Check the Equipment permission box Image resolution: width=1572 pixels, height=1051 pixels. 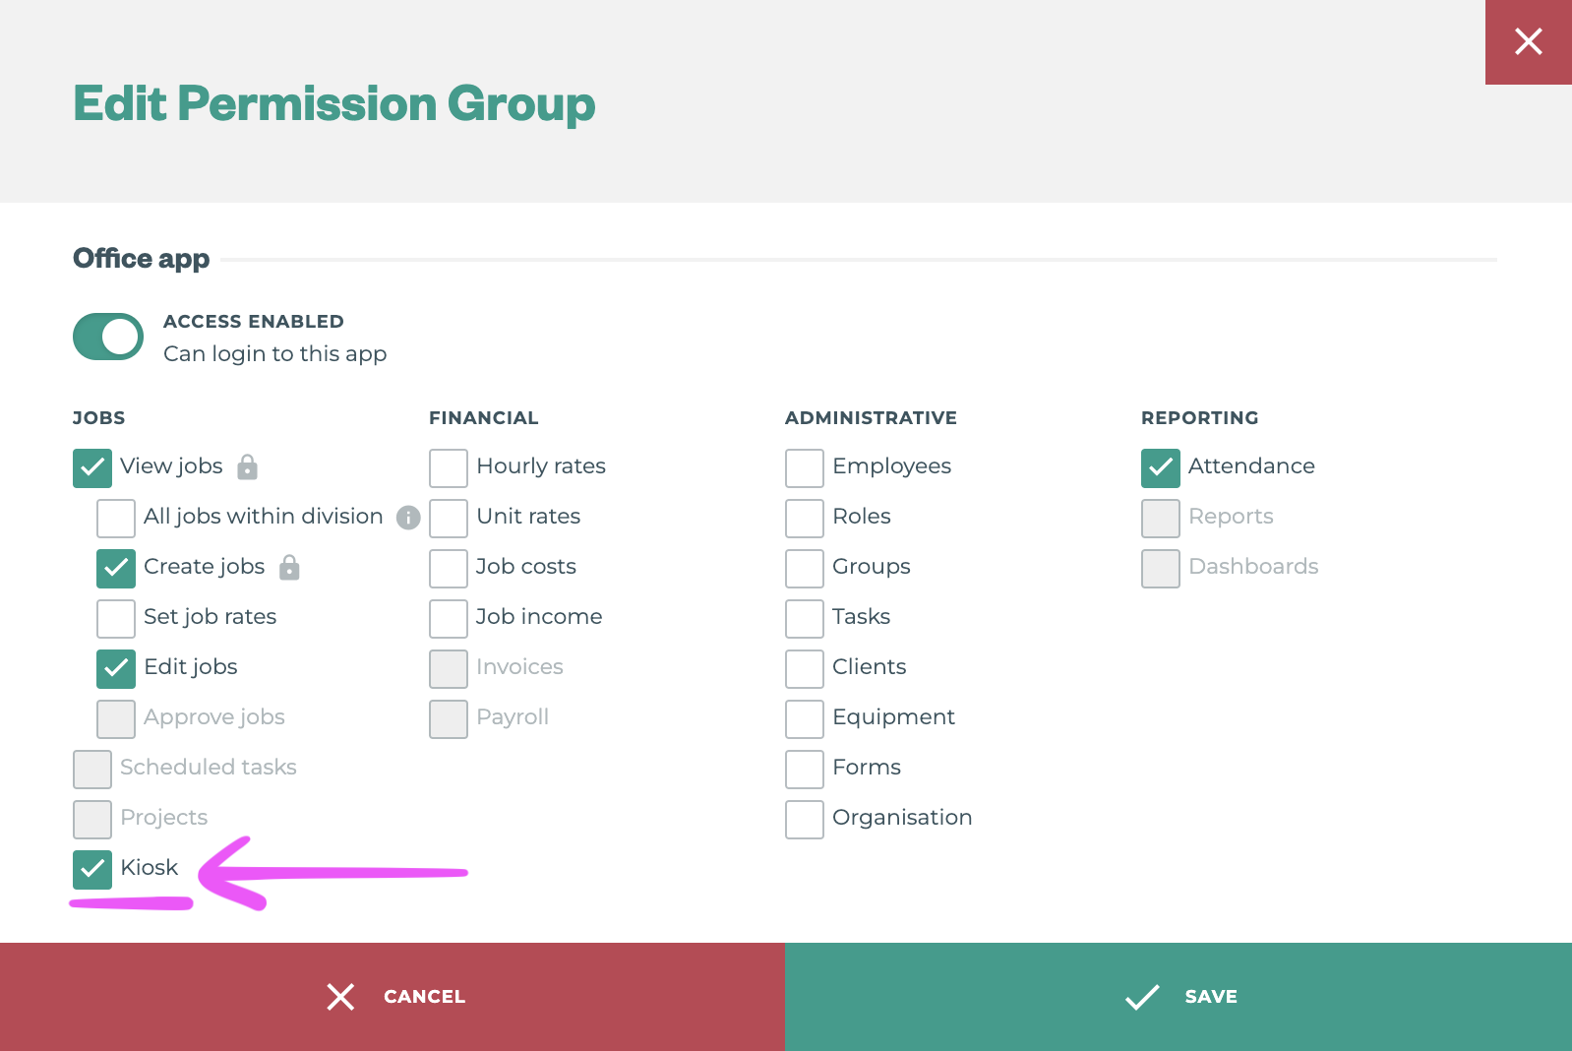pos(805,718)
